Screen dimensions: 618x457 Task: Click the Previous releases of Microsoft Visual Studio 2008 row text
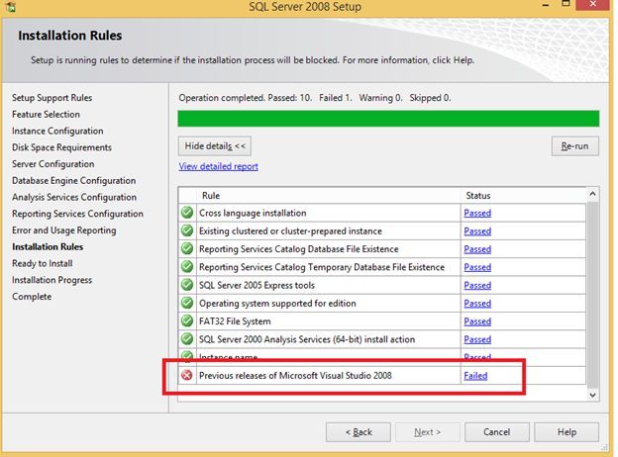click(x=295, y=376)
